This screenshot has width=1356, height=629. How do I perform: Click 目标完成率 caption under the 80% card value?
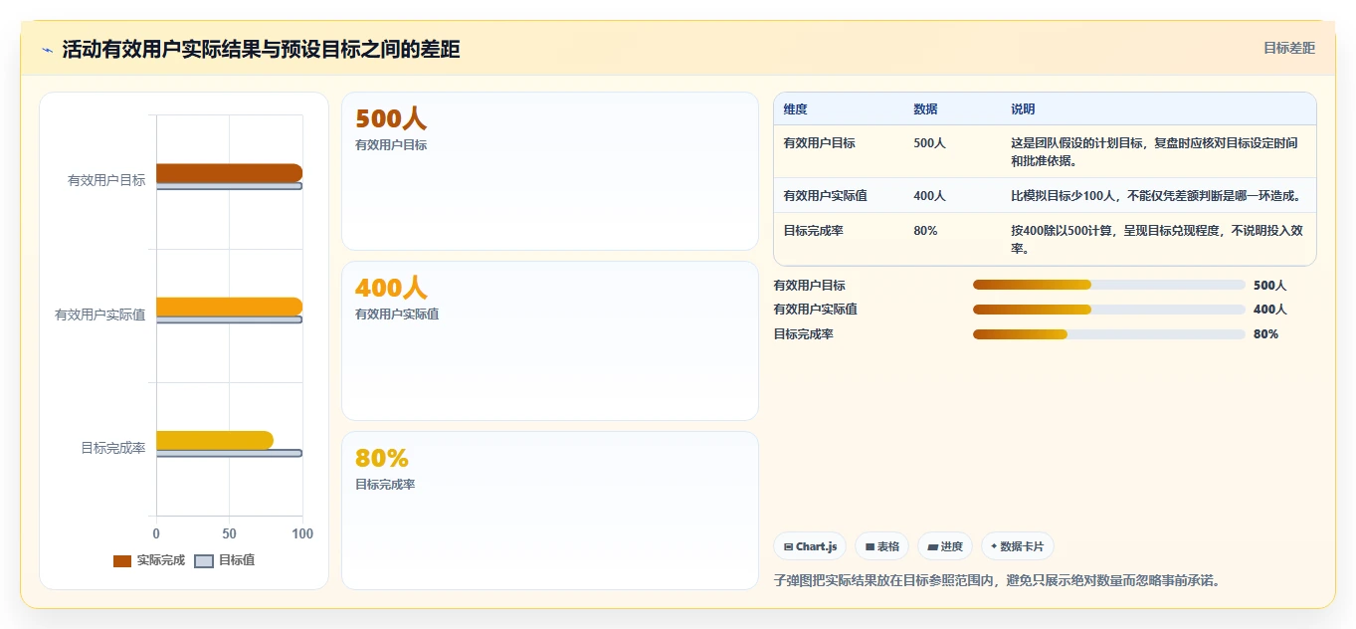click(x=385, y=485)
